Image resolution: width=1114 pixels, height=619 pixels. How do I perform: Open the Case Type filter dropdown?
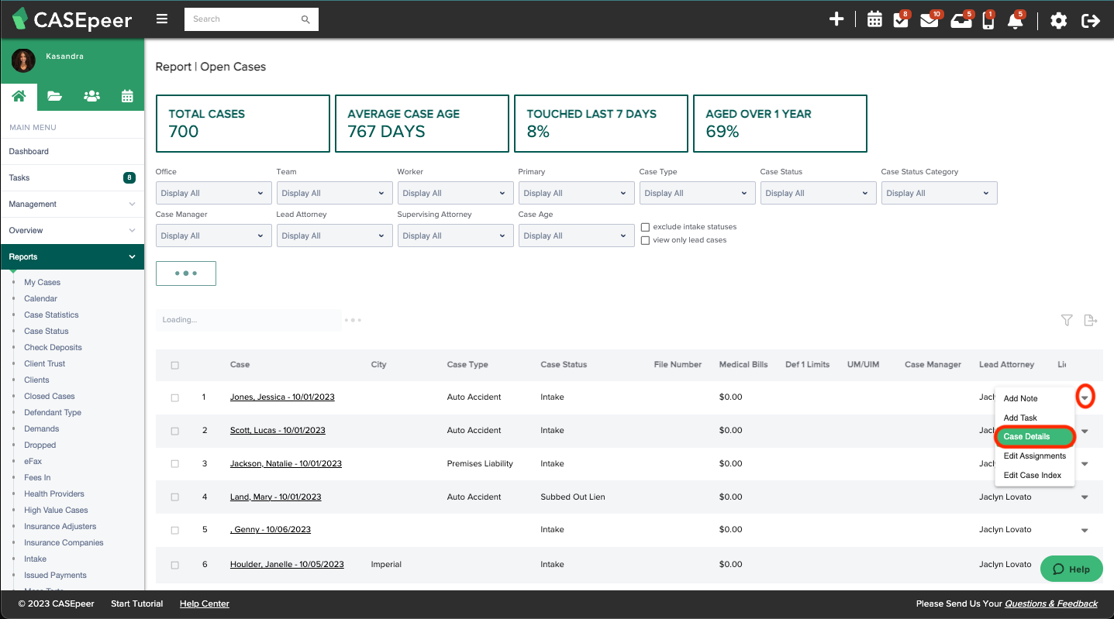point(698,193)
